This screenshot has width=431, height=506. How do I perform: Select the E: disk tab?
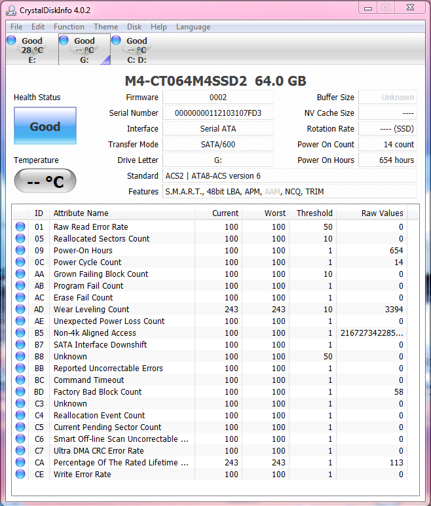32,49
